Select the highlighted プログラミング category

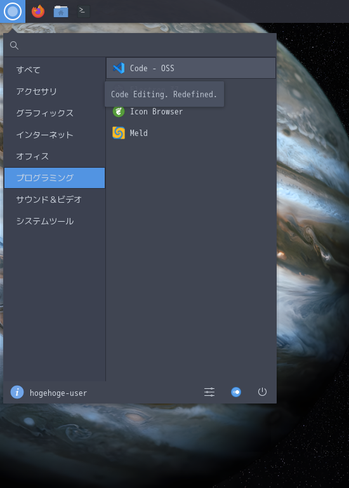click(x=55, y=178)
